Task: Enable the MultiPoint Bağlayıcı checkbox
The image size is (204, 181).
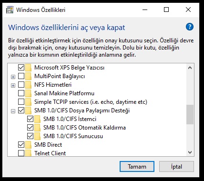Action: (21, 76)
